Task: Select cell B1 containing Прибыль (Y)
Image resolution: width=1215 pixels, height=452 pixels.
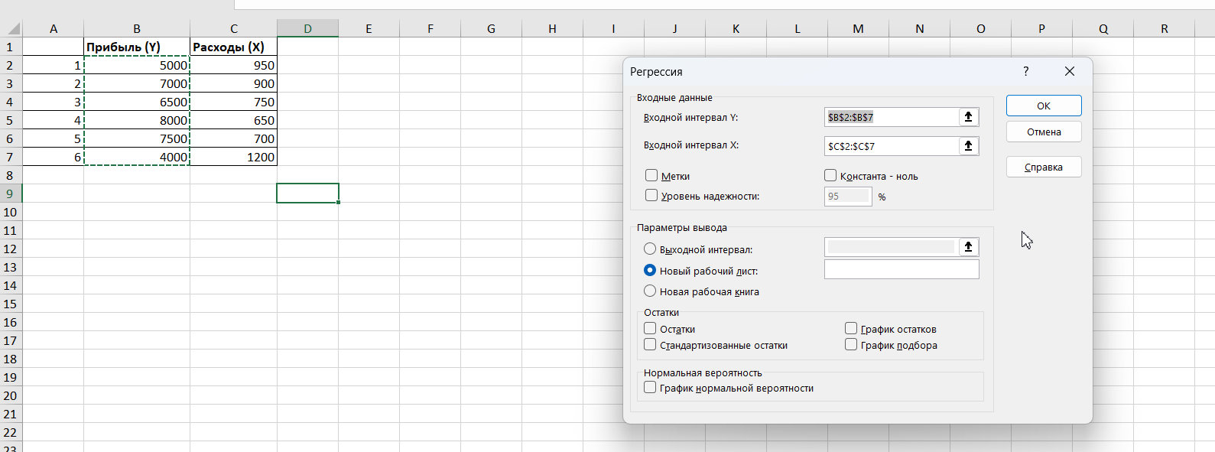Action: tap(137, 47)
